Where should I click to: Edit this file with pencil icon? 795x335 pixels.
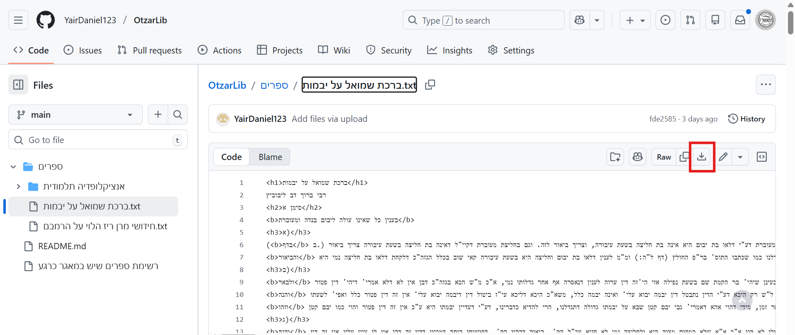point(723,157)
